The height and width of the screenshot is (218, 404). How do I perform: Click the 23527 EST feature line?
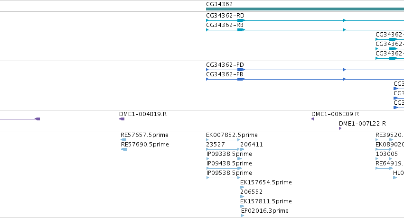coord(223,149)
